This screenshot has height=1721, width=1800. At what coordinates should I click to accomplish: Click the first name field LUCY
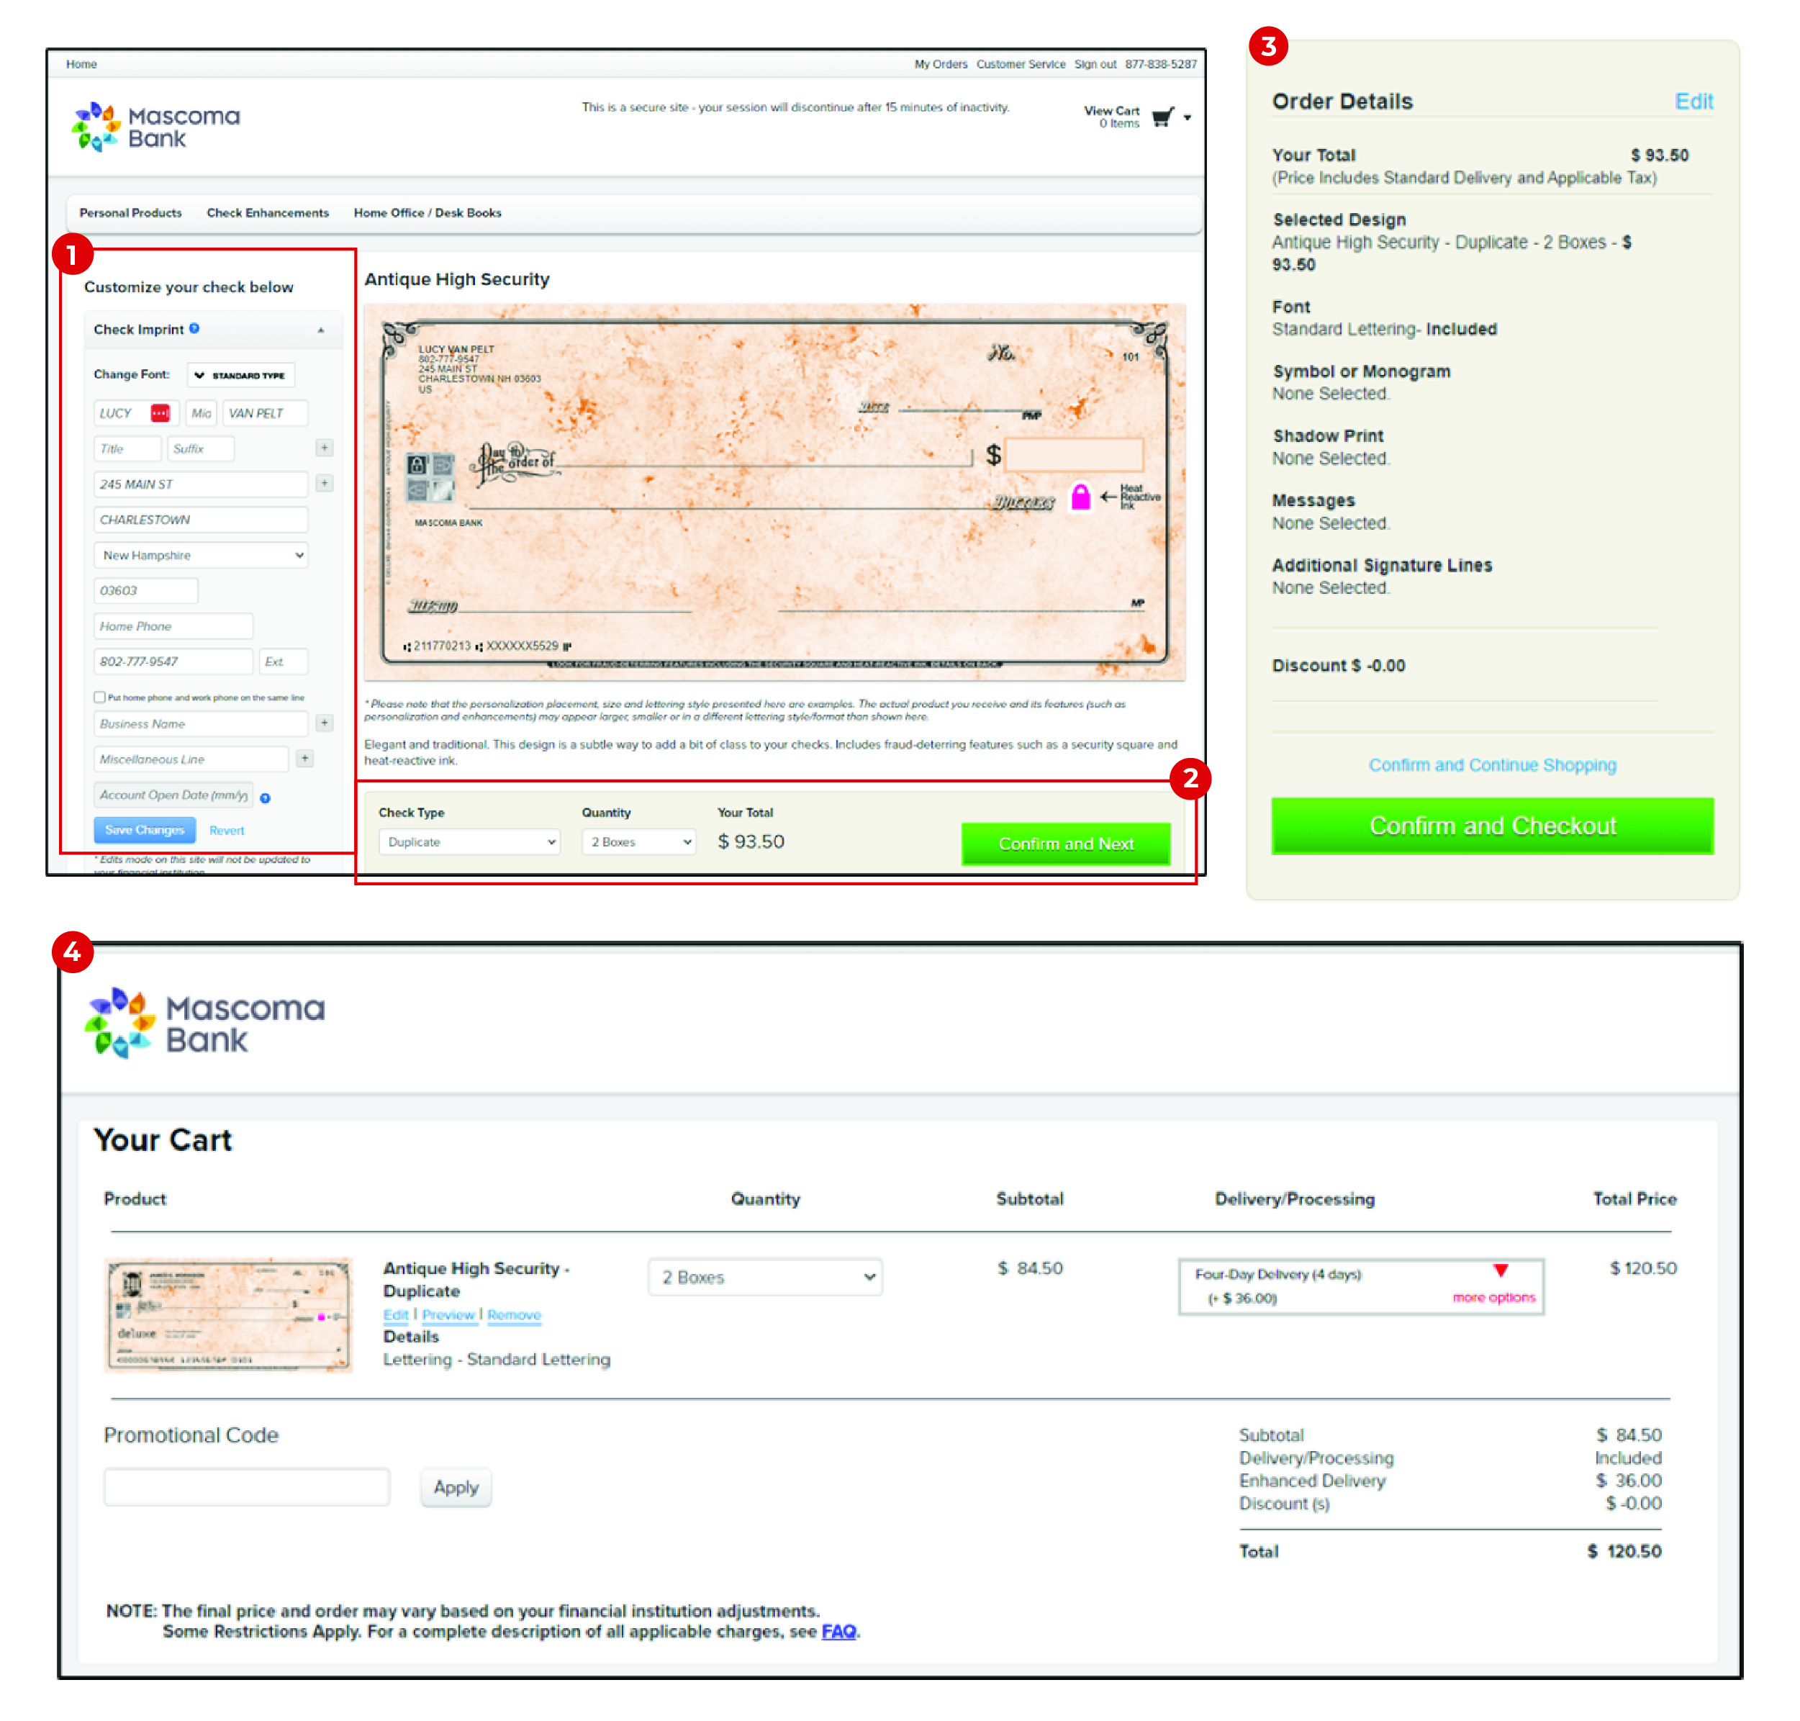tap(136, 413)
